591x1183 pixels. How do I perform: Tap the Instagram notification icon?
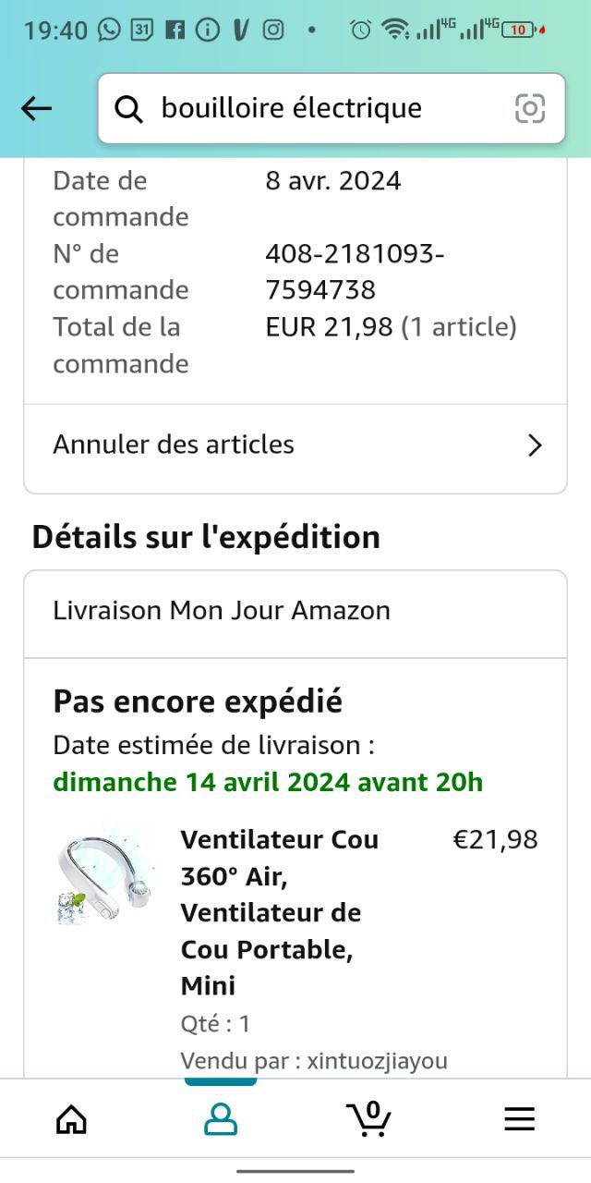273,30
